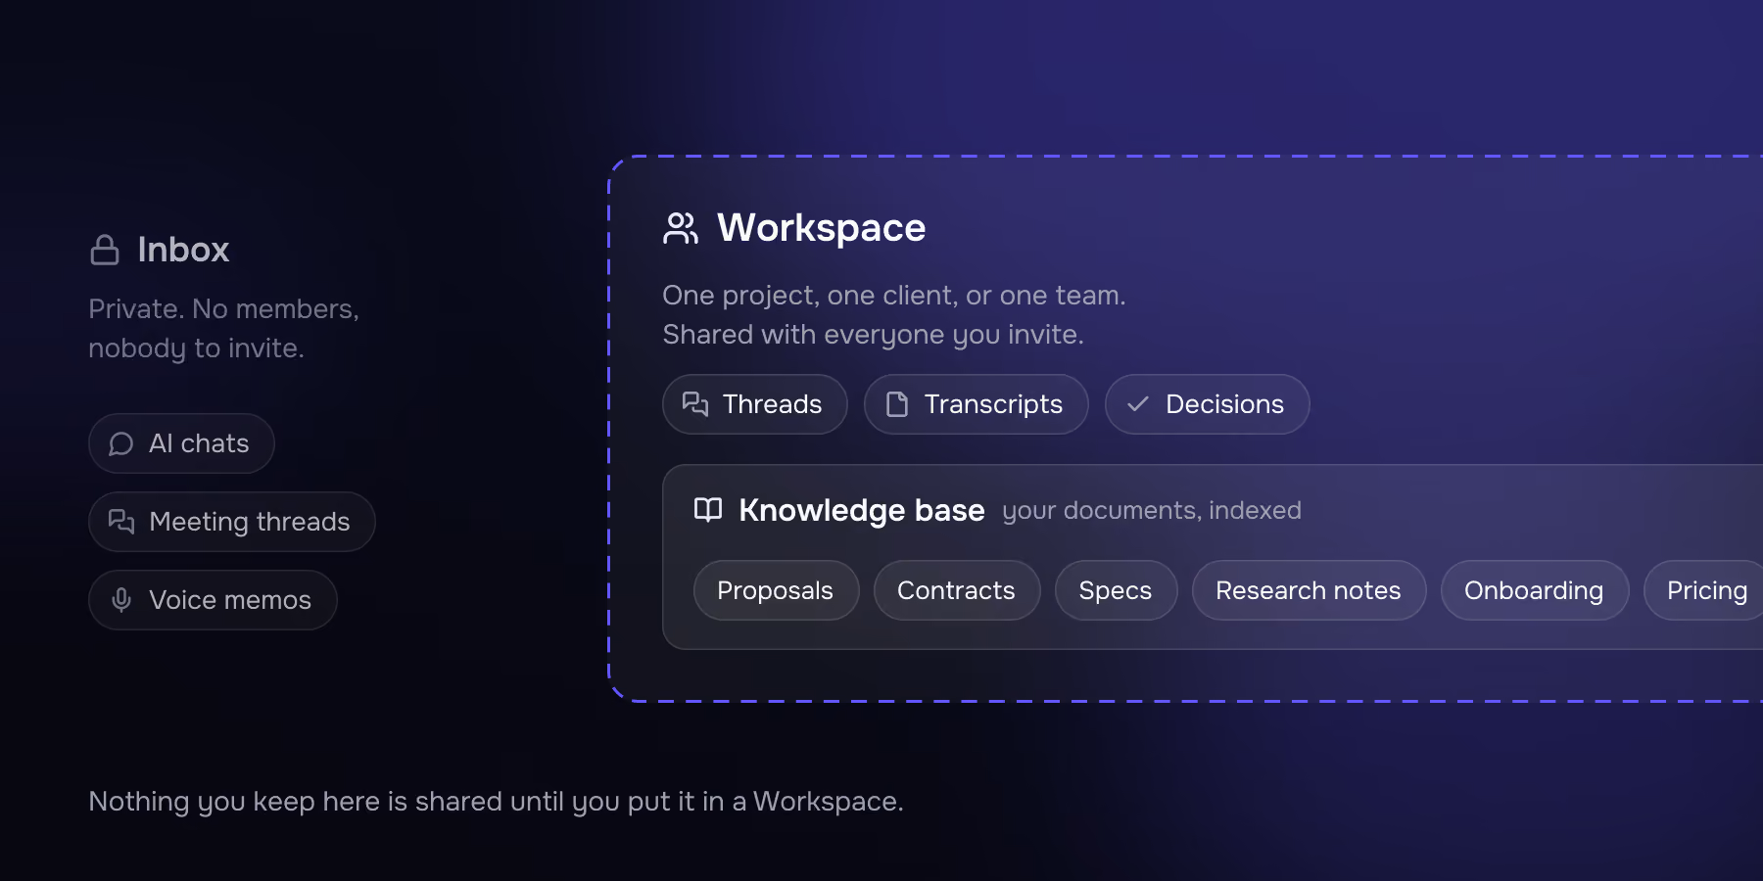Select the Contracts tag
The width and height of the screenshot is (1763, 881).
click(957, 590)
